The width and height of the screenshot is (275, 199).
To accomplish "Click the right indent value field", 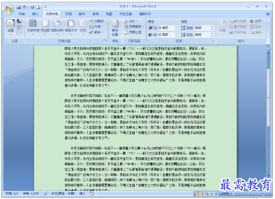I will coord(166,35).
